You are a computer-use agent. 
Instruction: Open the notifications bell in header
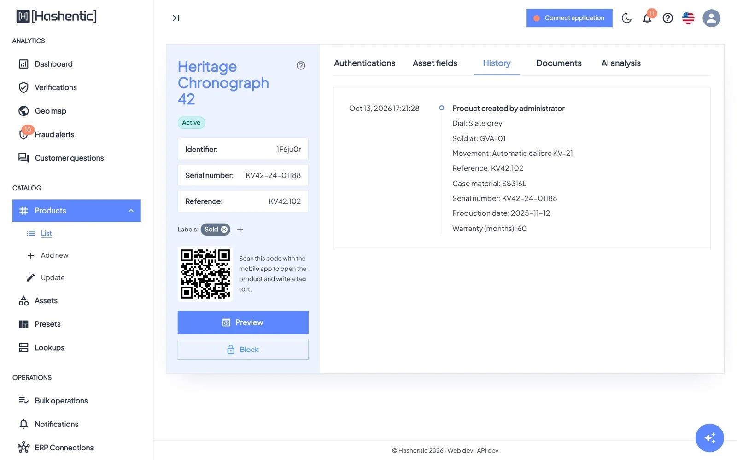tap(647, 18)
